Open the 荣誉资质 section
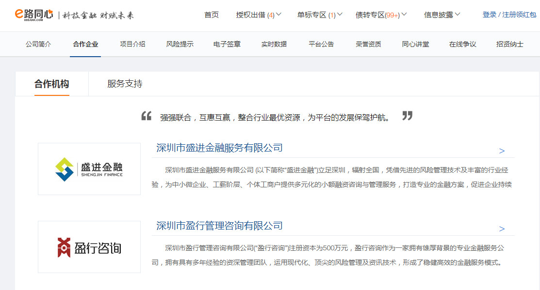The height and width of the screenshot is (290, 540). (369, 44)
